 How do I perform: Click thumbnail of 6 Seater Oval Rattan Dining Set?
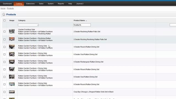[x=12, y=54]
